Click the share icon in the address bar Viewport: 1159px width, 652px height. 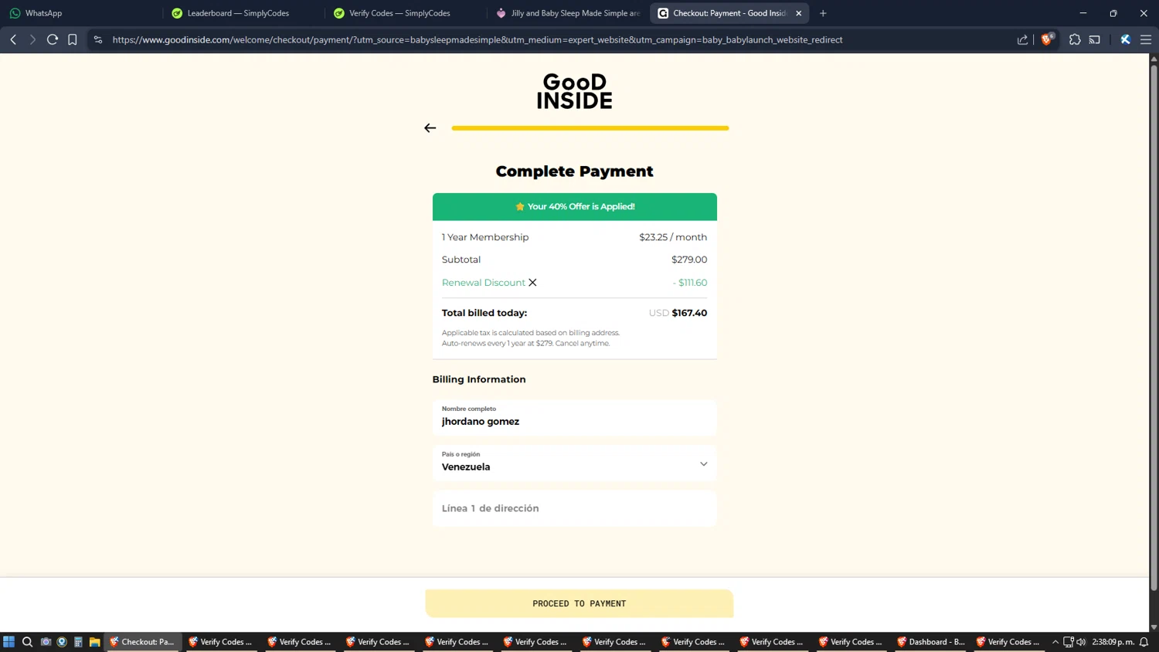1022,39
